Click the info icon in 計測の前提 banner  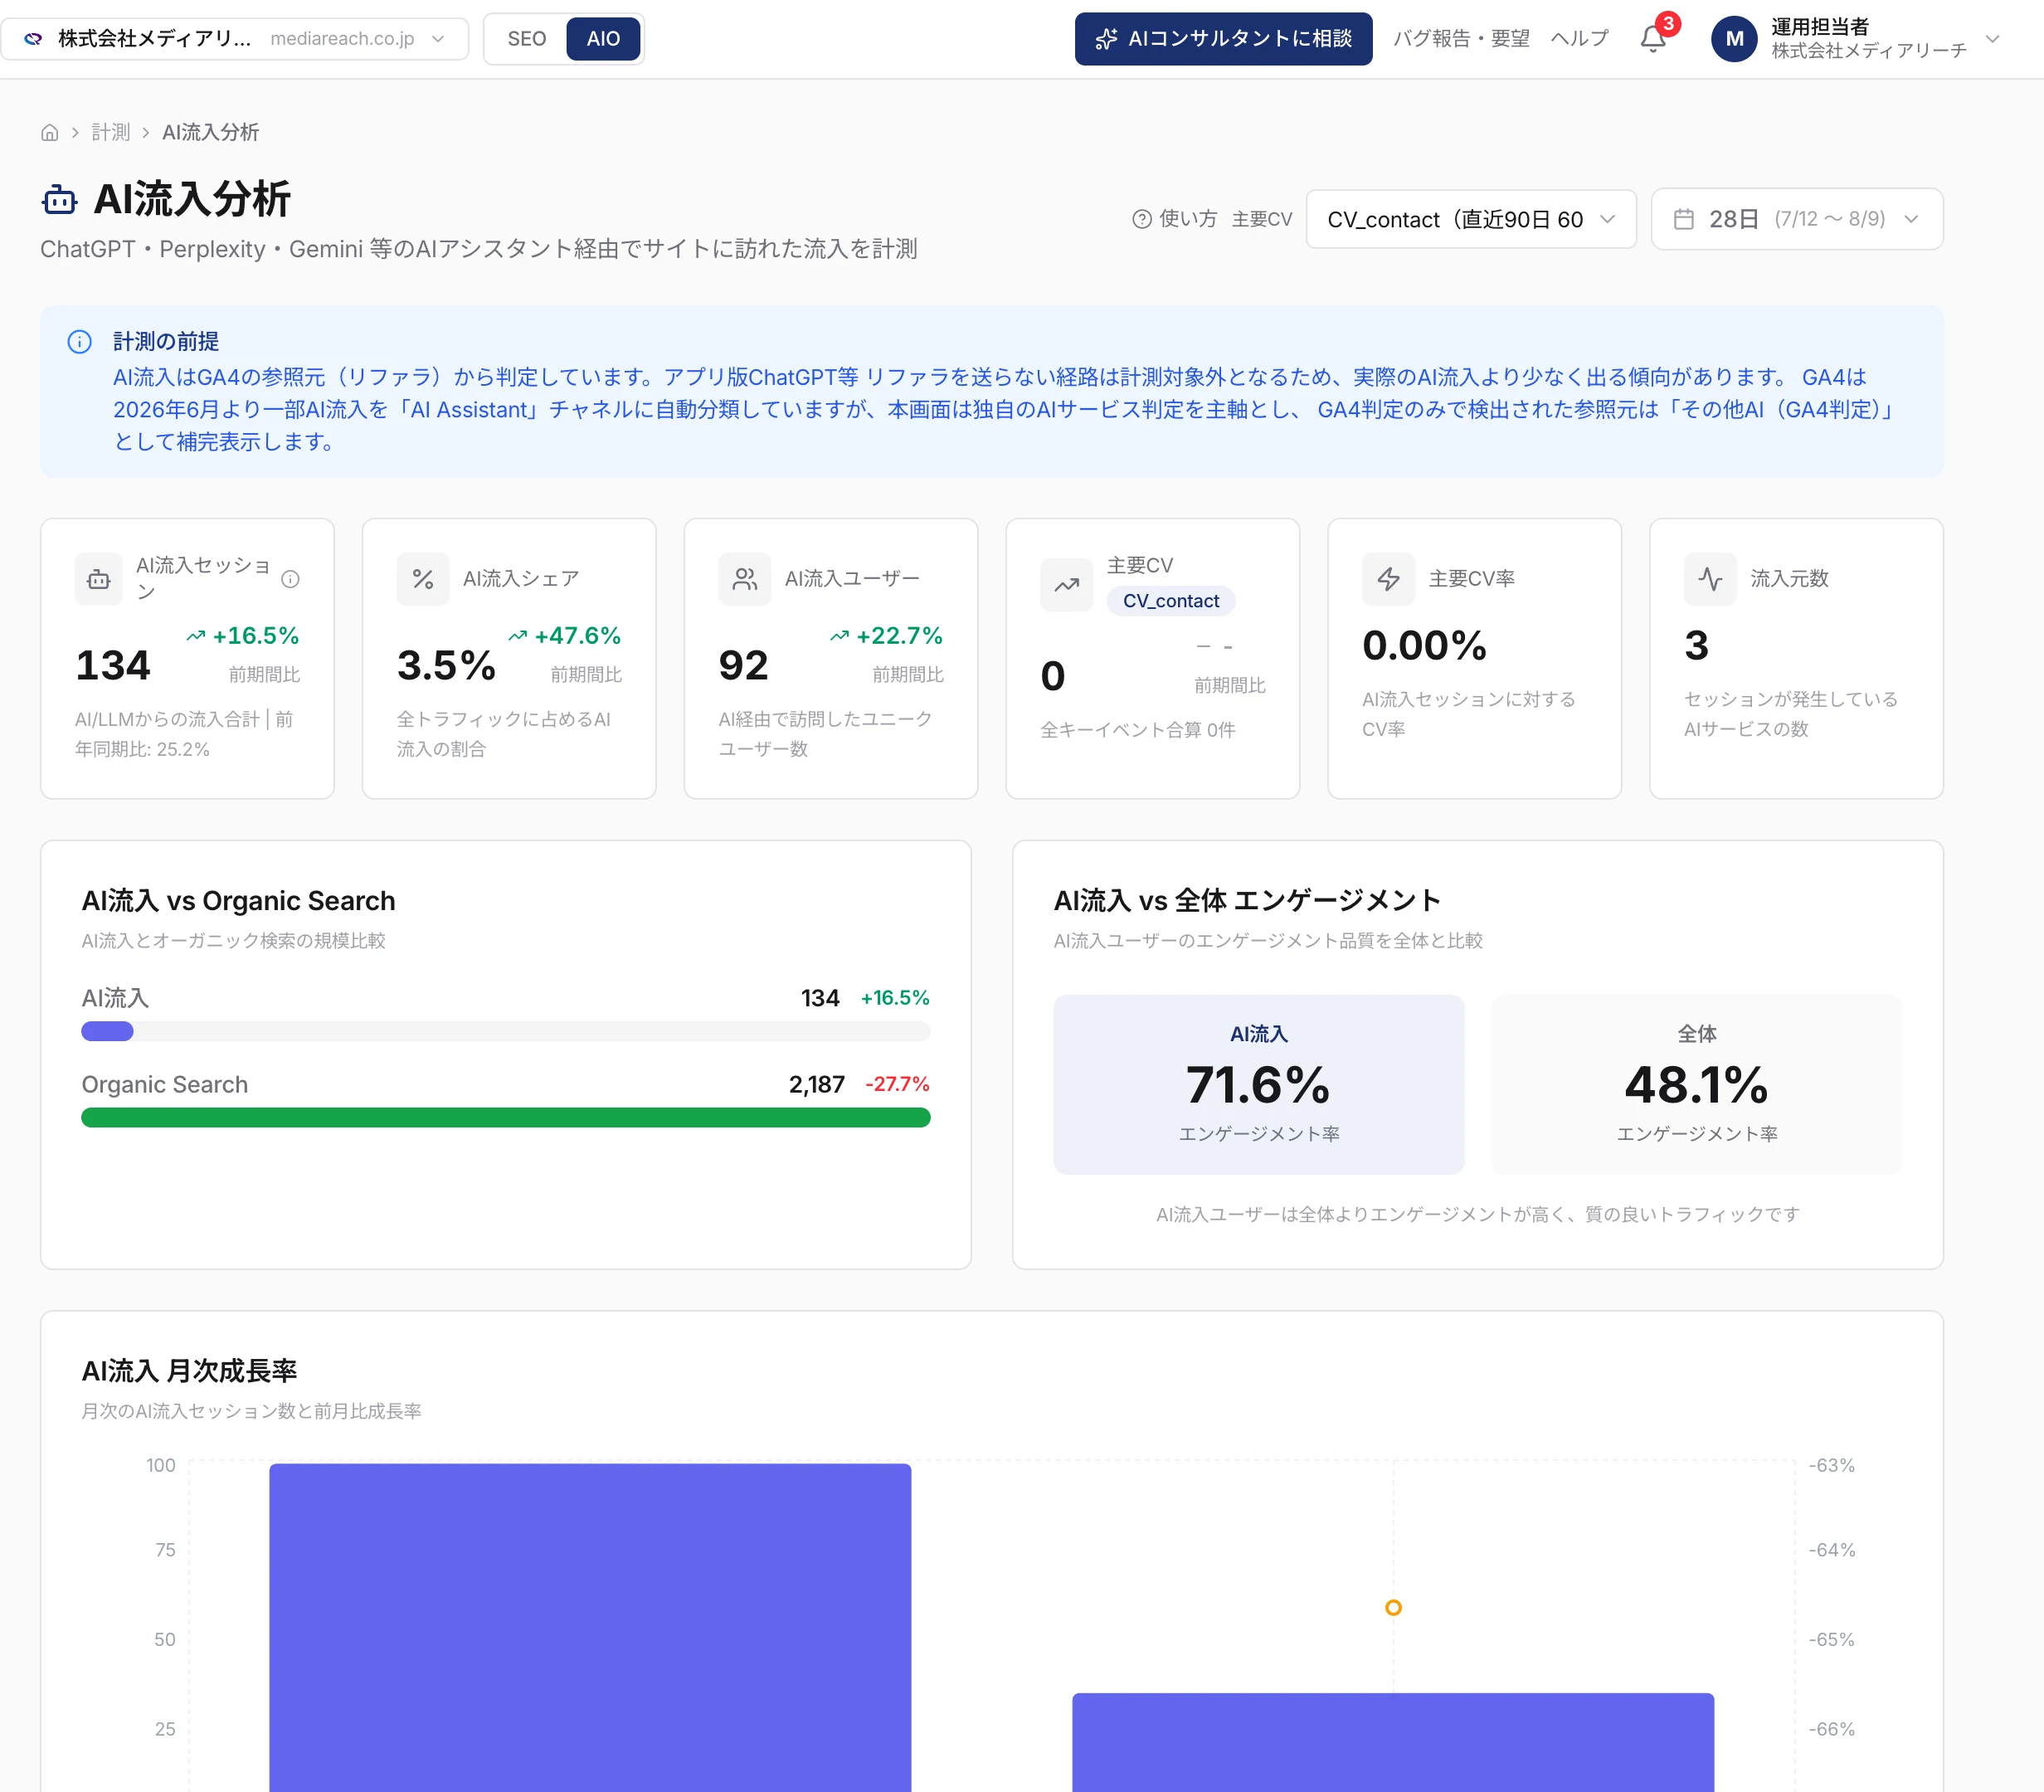click(79, 342)
